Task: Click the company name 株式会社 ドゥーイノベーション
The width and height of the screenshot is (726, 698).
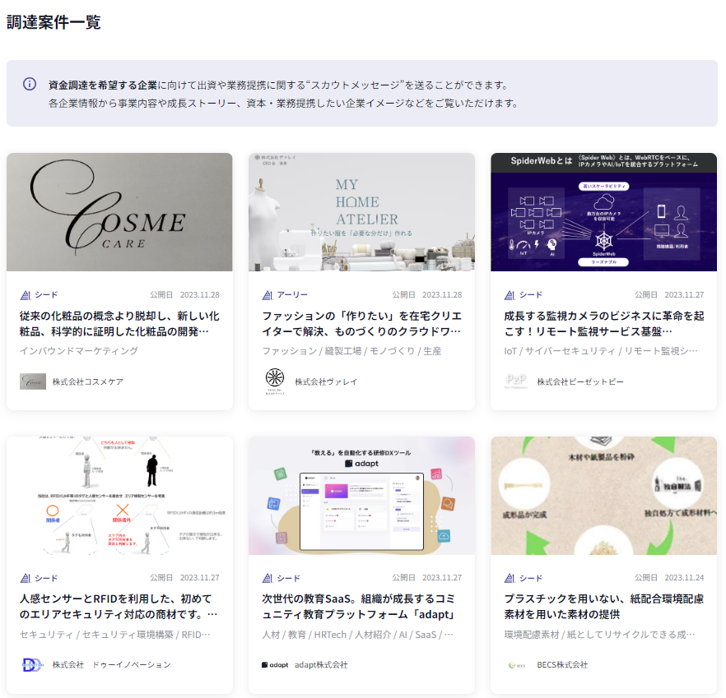Action: pyautogui.click(x=112, y=664)
